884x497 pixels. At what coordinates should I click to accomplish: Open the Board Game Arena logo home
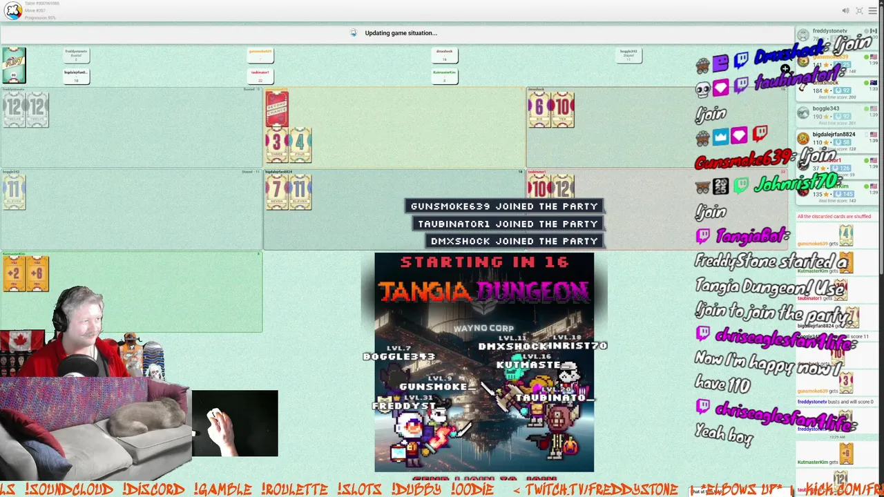[x=13, y=10]
